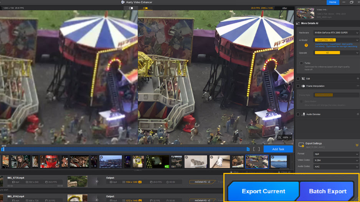Image resolution: width=360 pixels, height=202 pixels.
Task: Move the timeline end handle
Action: tap(248, 149)
